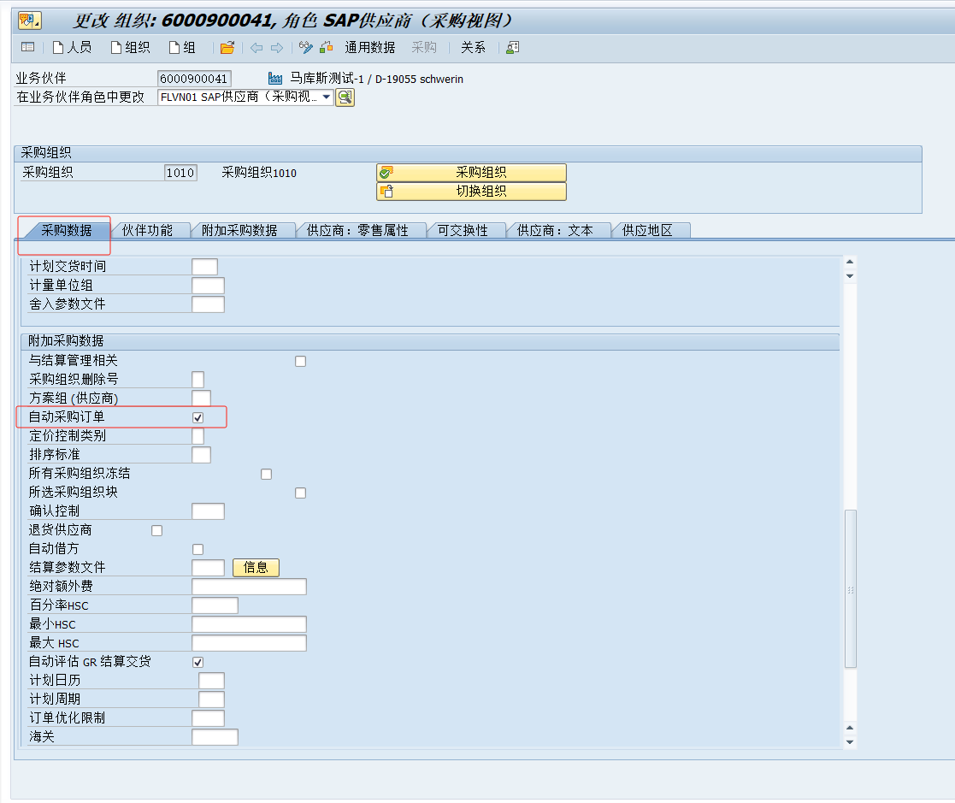Click the check/consistency icon beside glasses
The image size is (955, 803).
tap(327, 47)
